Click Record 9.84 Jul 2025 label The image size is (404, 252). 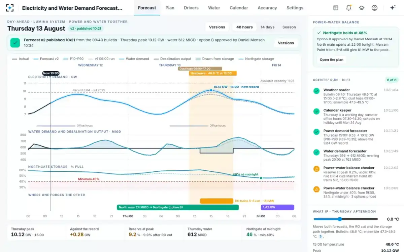tap(89, 90)
